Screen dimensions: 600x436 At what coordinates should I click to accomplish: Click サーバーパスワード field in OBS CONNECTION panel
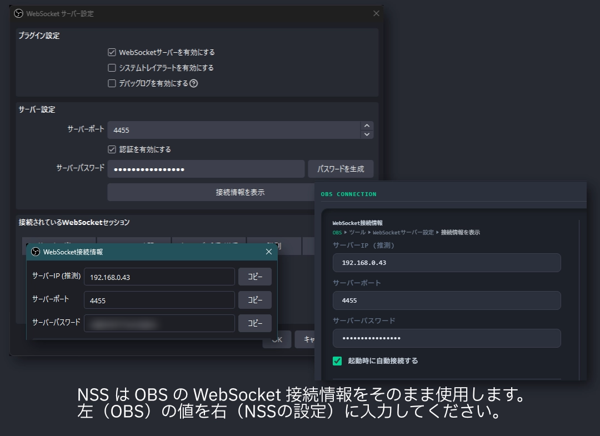point(447,338)
